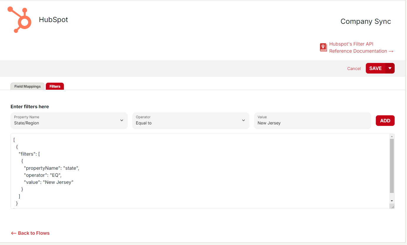This screenshot has width=407, height=245.
Task: Click the text area vertical scrollbar thumb
Action: 392,166
